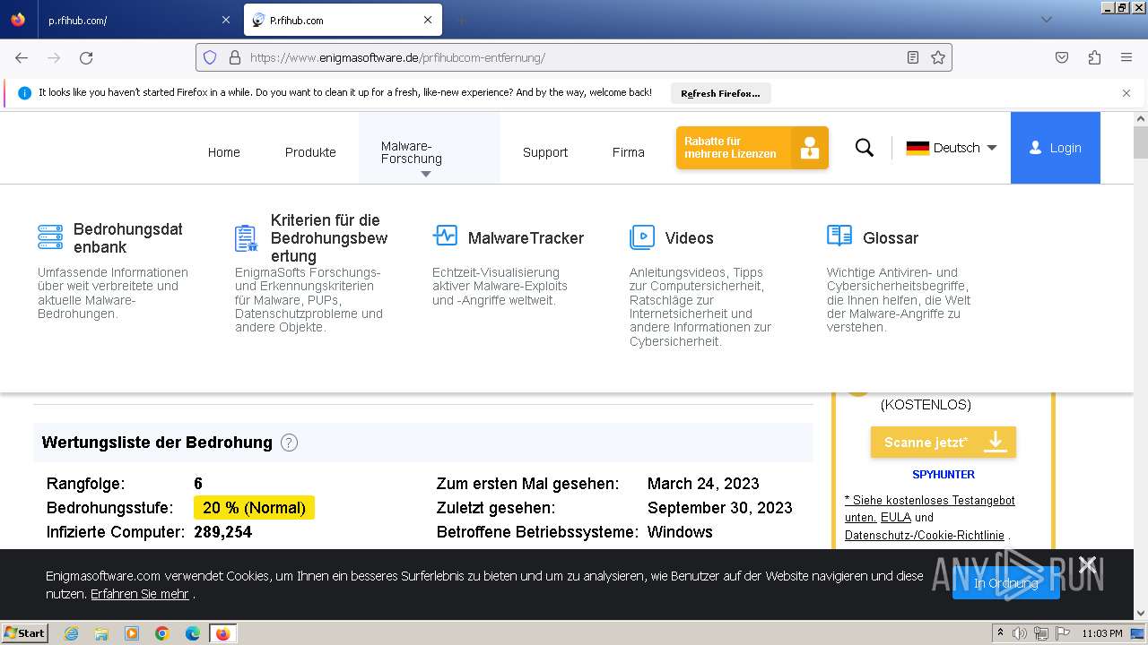Click SPYHUNTER label
The width and height of the screenshot is (1148, 645).
(x=944, y=474)
